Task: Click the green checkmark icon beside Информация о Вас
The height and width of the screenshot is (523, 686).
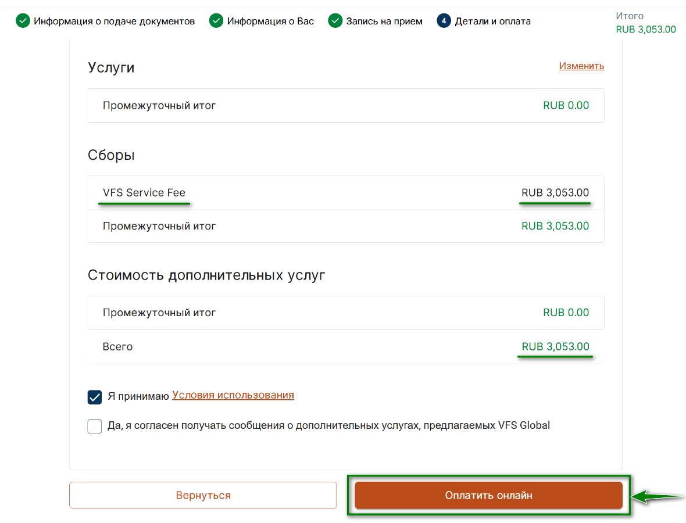Action: pos(216,20)
